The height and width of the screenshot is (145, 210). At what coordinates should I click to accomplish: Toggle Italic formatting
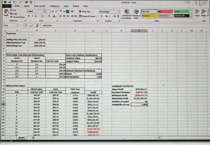[32, 16]
